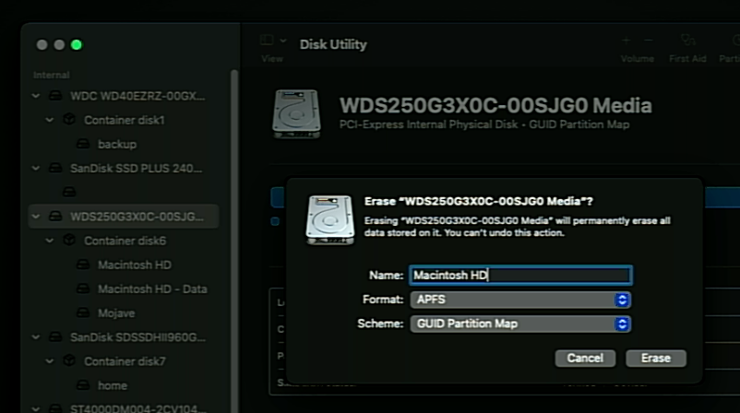Click the Disk Utility window title

[x=333, y=44]
